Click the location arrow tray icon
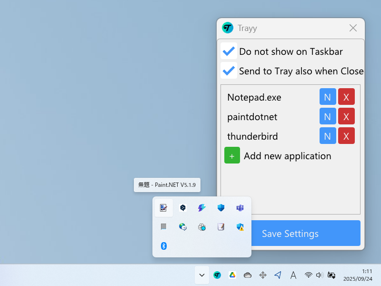The height and width of the screenshot is (286, 381). click(278, 275)
